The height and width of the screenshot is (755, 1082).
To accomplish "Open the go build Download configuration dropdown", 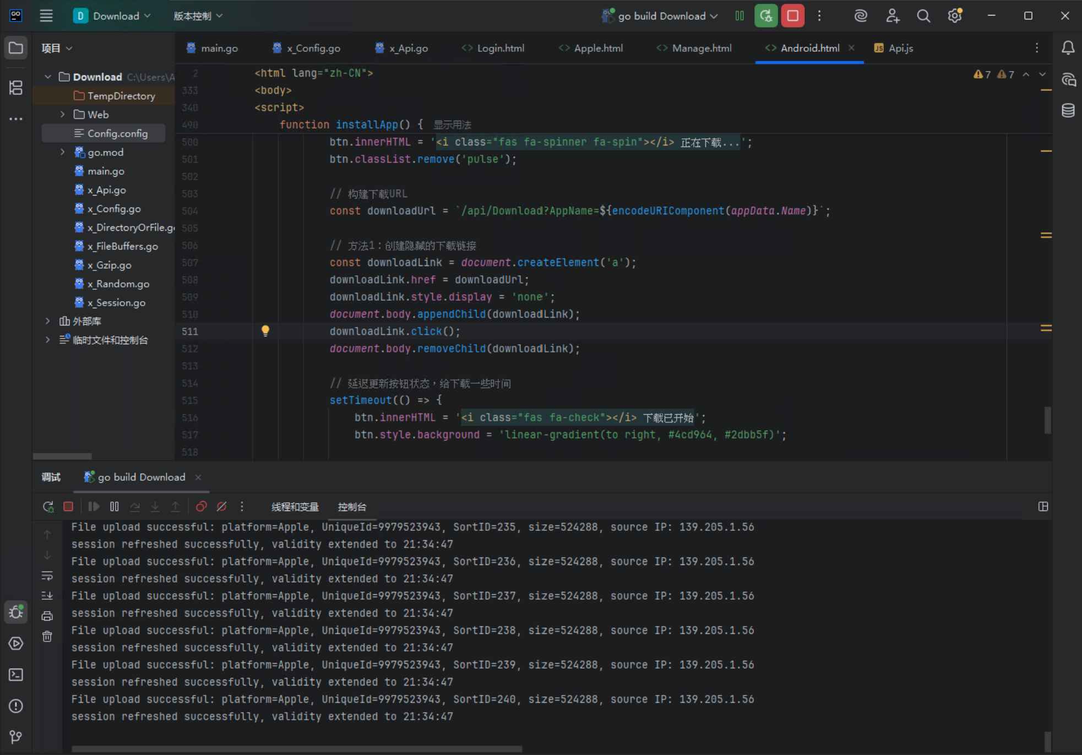I will (x=661, y=16).
